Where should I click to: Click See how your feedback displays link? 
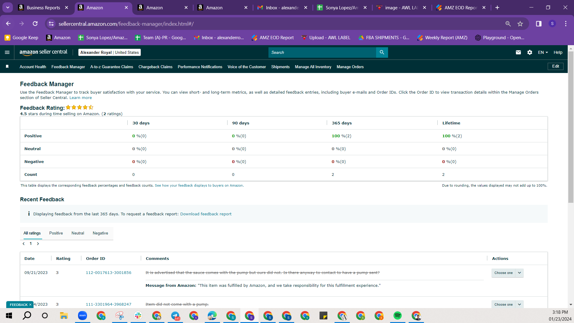(x=199, y=185)
